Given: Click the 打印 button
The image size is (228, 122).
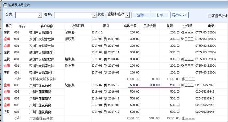Looking at the screenshot, I should click(160, 15).
